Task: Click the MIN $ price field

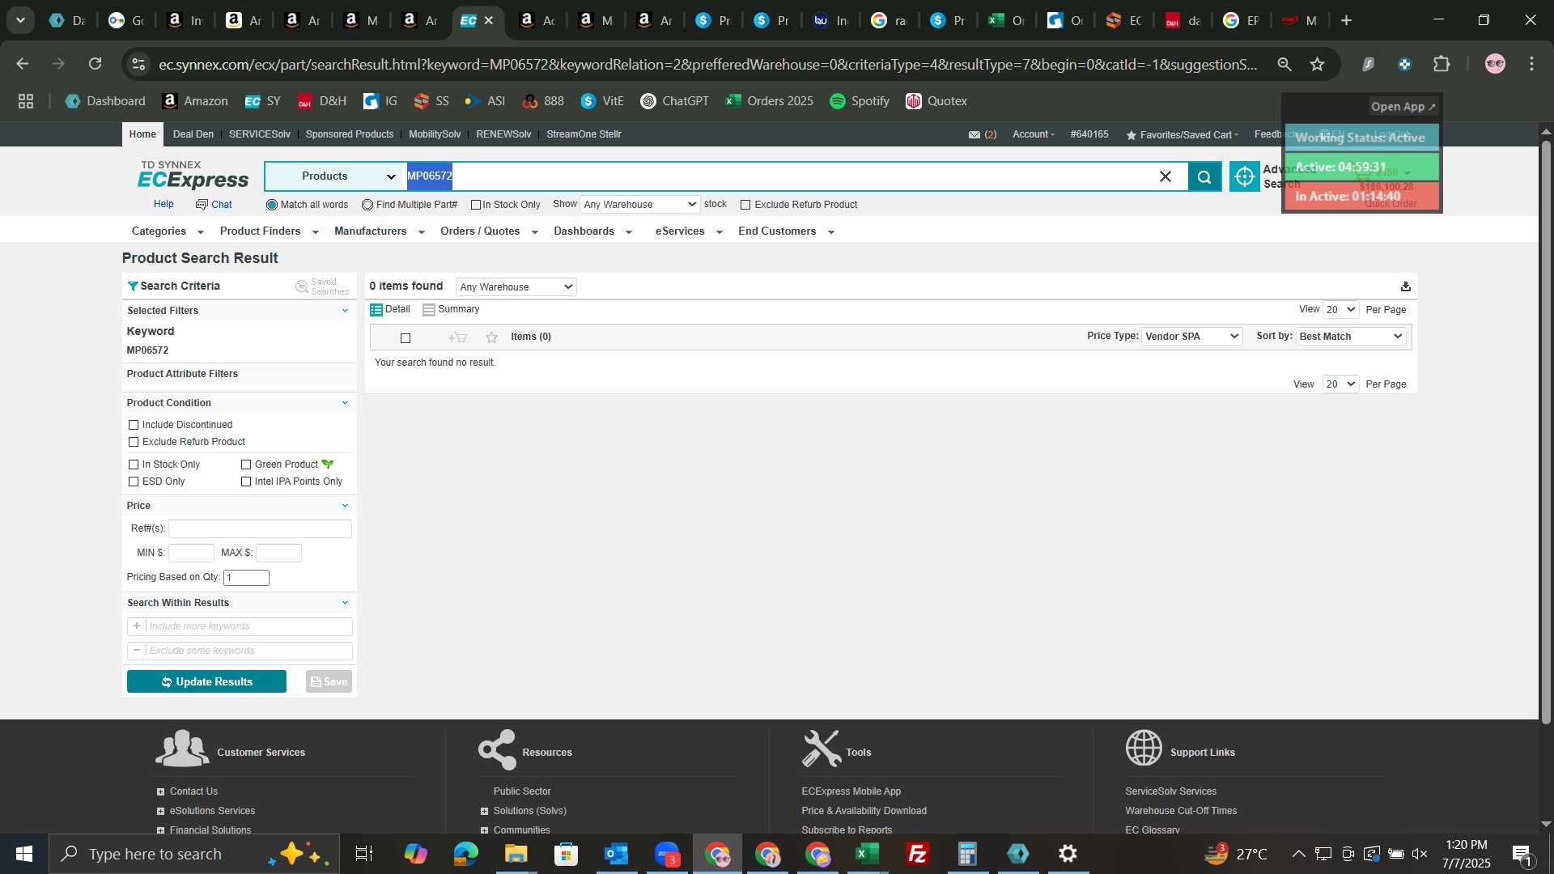Action: point(191,553)
